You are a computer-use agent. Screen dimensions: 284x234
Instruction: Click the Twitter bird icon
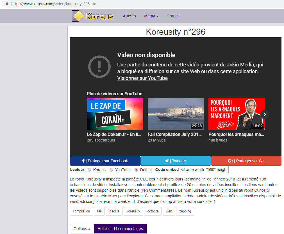pyautogui.click(x=167, y=161)
